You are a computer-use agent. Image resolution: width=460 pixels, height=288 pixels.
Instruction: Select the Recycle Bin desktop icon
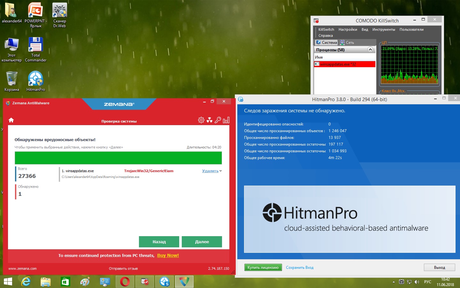12,82
